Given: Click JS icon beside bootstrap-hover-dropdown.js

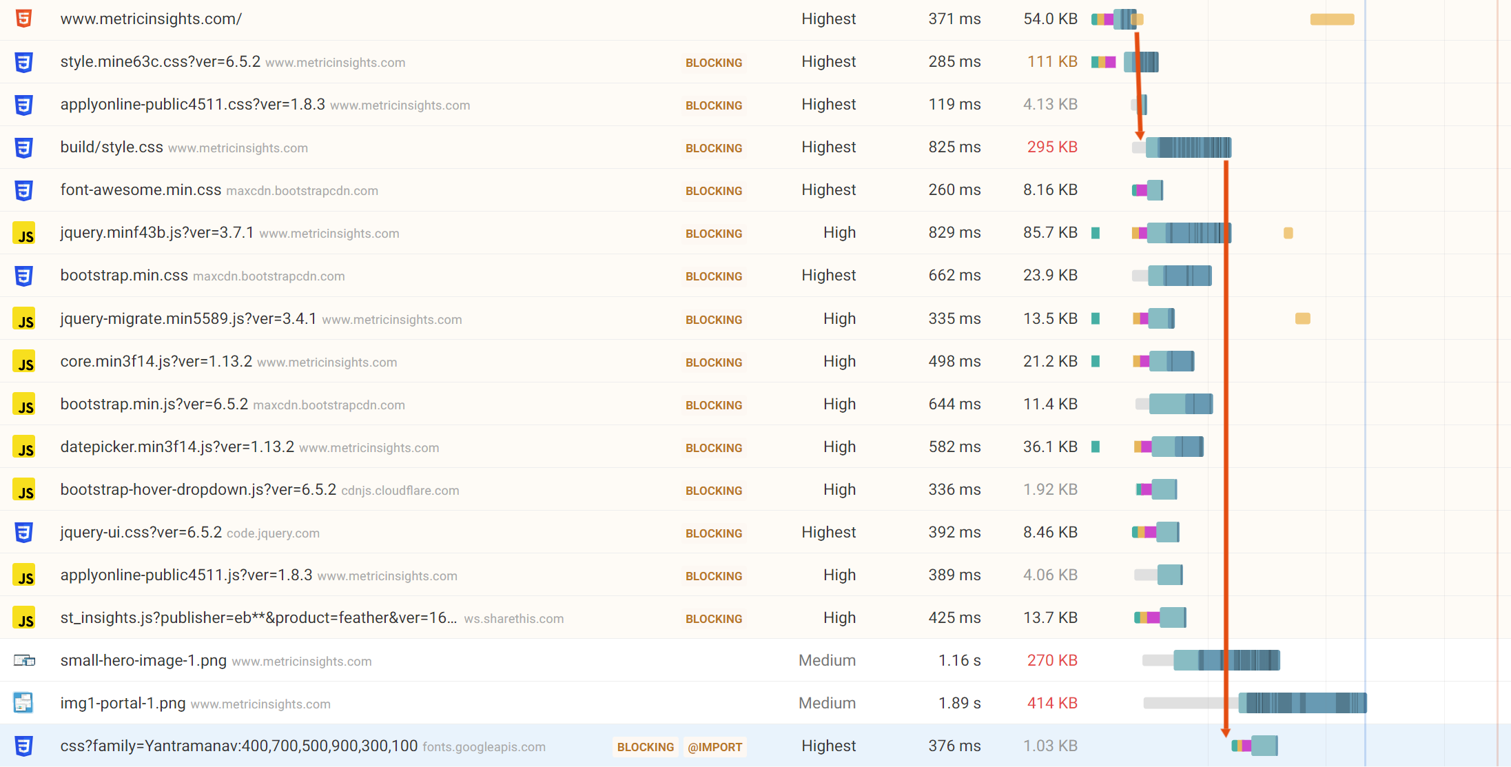Looking at the screenshot, I should 24,489.
